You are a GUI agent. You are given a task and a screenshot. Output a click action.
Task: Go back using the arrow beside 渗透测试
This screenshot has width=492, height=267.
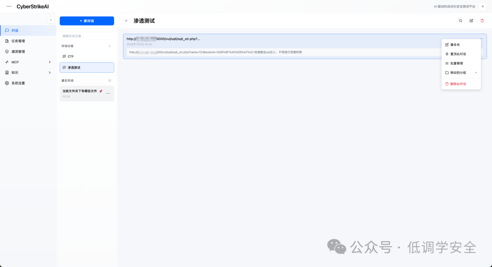point(127,21)
